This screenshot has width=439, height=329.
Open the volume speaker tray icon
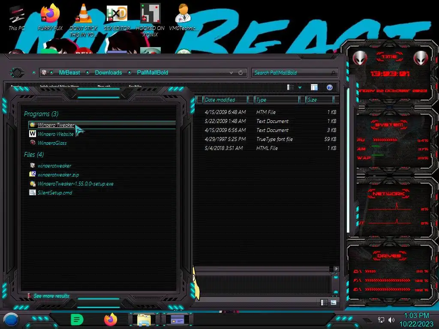(x=391, y=320)
